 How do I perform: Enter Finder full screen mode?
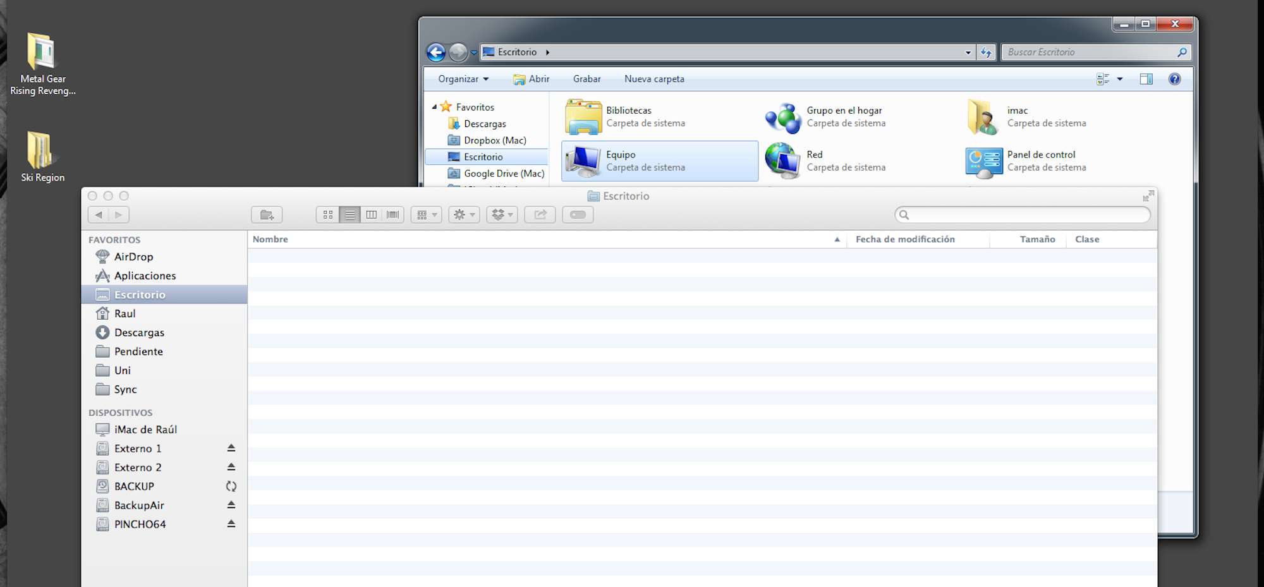(1148, 197)
